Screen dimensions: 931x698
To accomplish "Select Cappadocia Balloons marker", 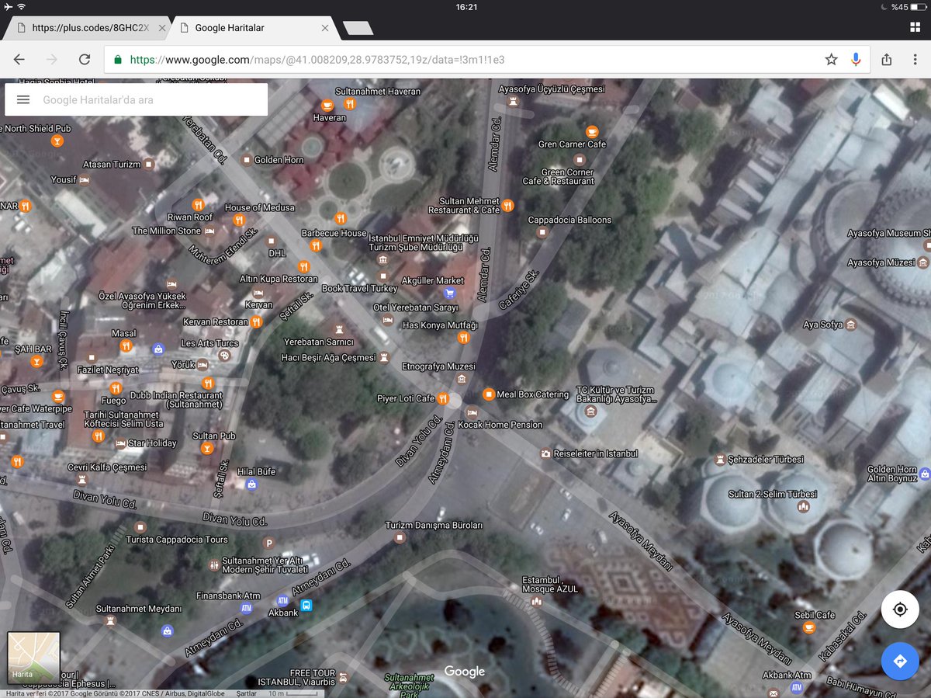I will pyautogui.click(x=542, y=232).
